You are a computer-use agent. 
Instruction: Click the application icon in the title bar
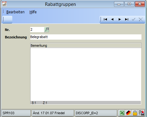(x=4, y=4)
